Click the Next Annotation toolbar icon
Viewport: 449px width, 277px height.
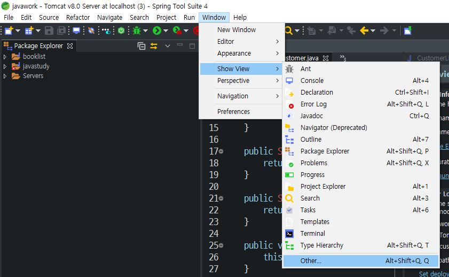pos(312,30)
